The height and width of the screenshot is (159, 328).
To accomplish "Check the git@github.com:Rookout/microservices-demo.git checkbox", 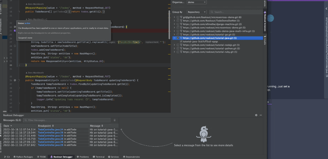I will pyautogui.click(x=178, y=17).
